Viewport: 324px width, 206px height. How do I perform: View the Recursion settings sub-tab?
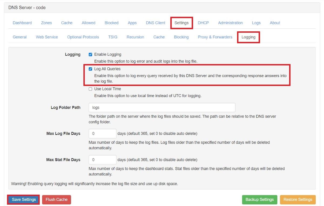[x=135, y=37]
